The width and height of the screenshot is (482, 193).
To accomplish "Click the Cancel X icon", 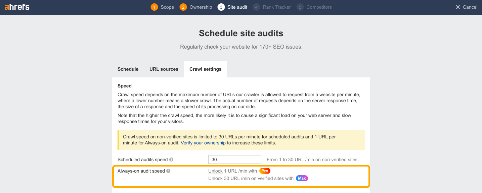I will (x=457, y=7).
